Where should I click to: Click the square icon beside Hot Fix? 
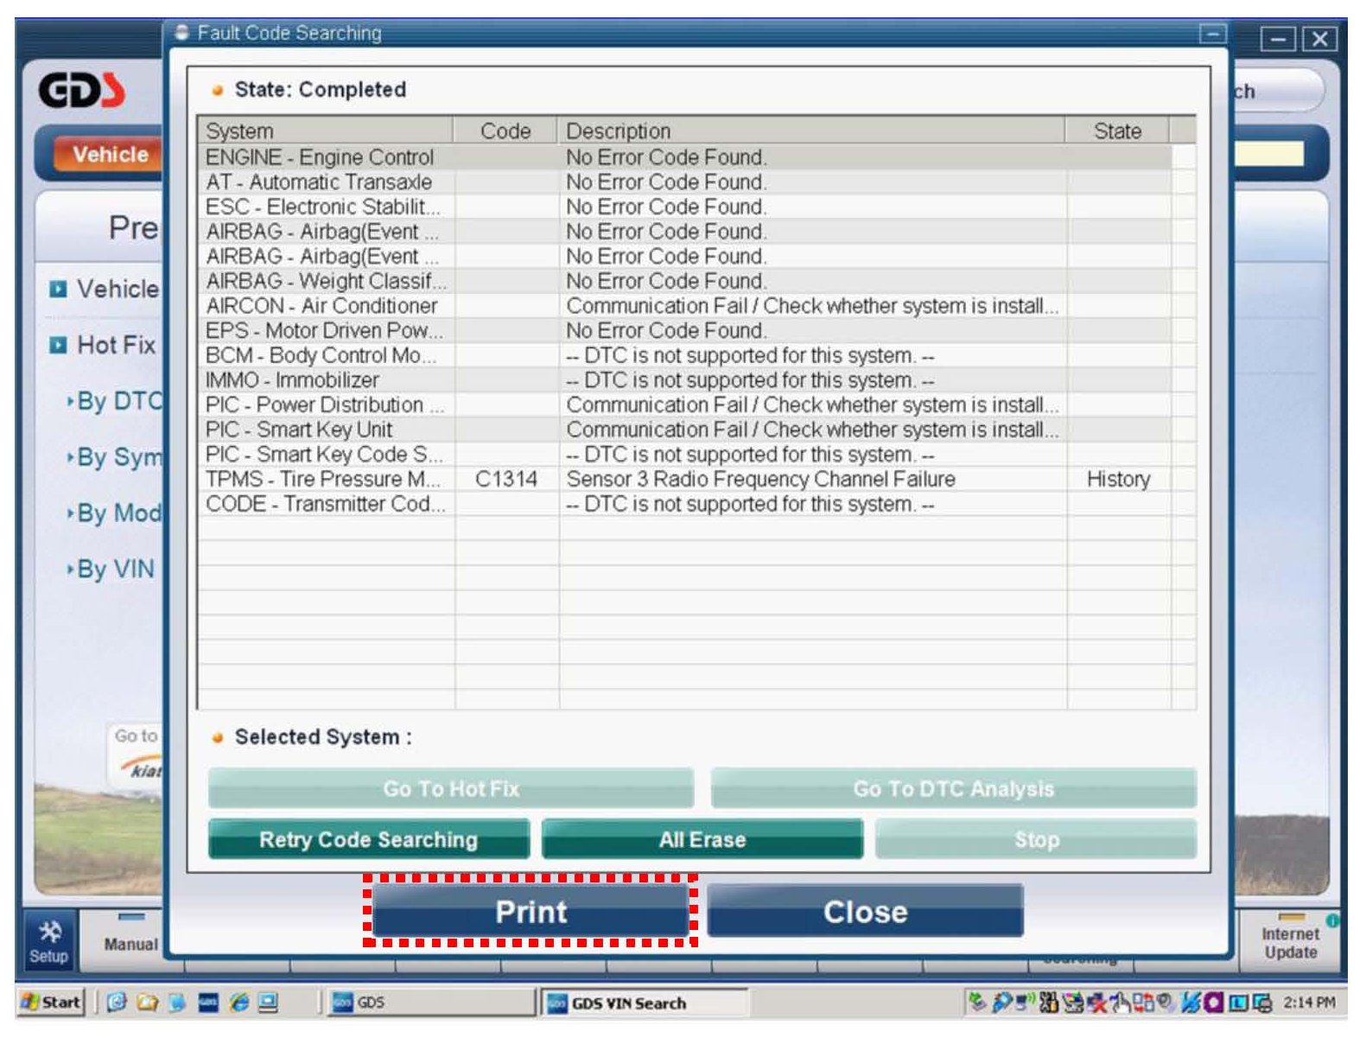point(58,346)
